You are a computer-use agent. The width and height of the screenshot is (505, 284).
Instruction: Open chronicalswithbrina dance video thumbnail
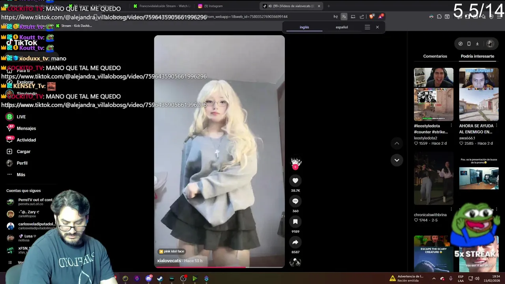434,179
